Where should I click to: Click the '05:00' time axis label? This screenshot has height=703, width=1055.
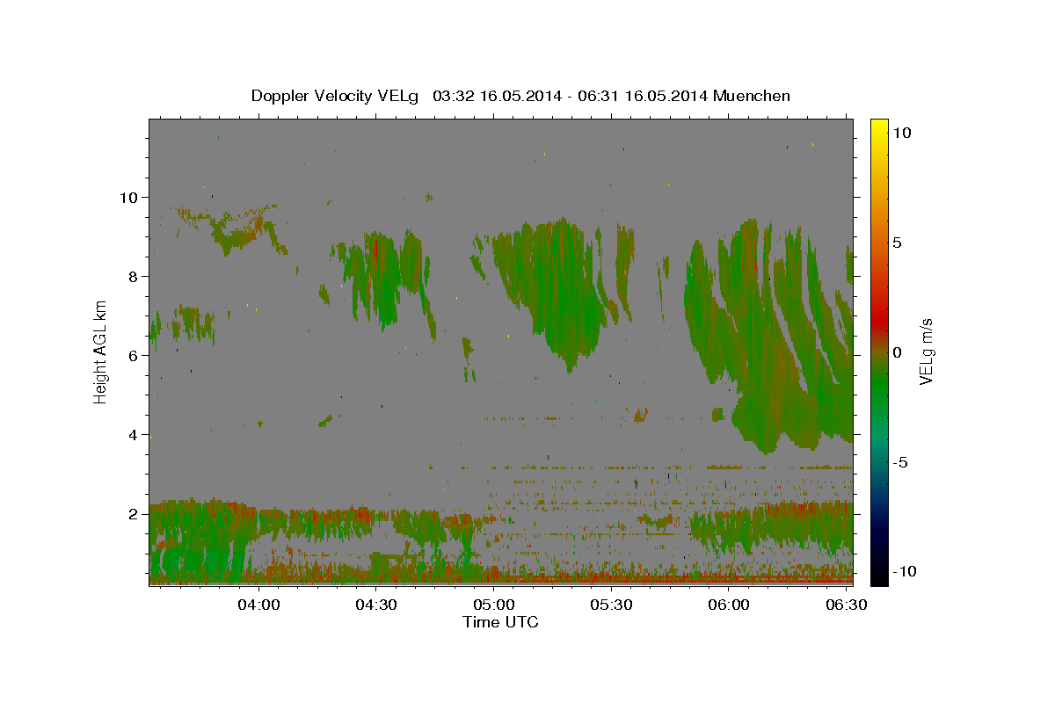click(x=494, y=605)
